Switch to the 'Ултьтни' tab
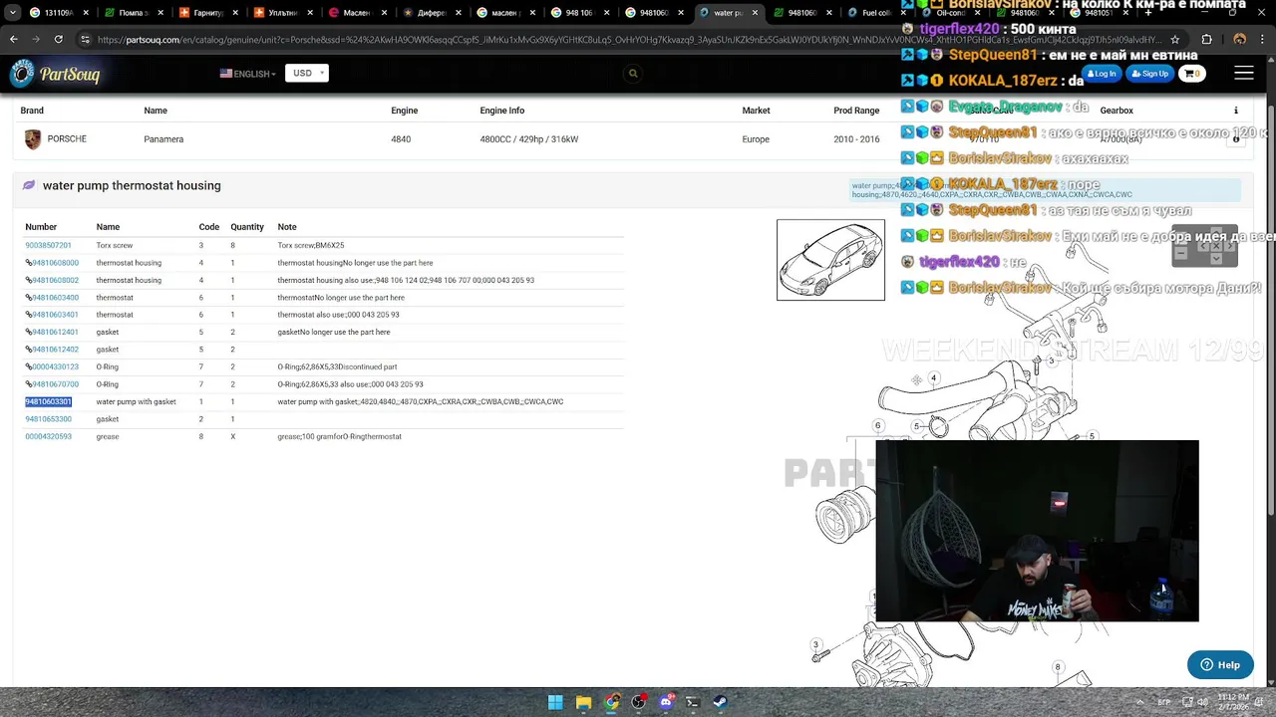The width and height of the screenshot is (1276, 717). [282, 13]
